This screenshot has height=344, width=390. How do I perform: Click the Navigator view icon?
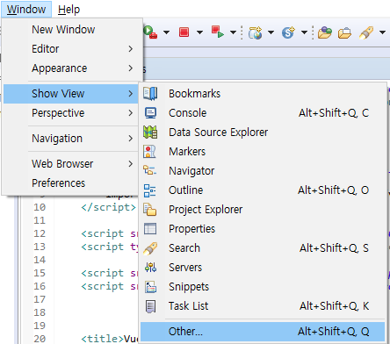(x=149, y=170)
